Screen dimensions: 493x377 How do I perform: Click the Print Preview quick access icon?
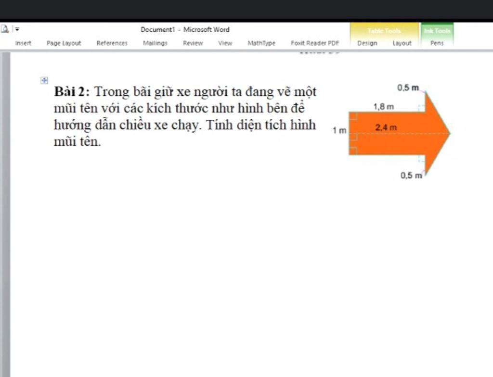(5, 29)
